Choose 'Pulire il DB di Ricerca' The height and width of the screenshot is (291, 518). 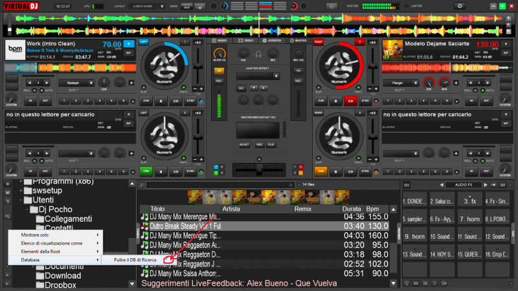click(x=135, y=260)
